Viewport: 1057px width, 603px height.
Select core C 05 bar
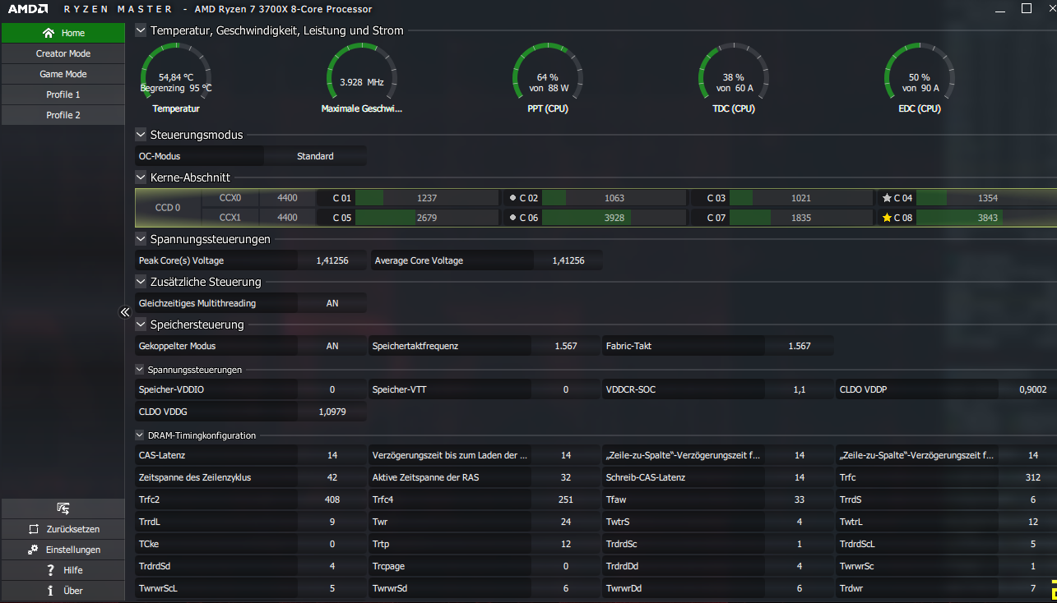click(x=427, y=218)
